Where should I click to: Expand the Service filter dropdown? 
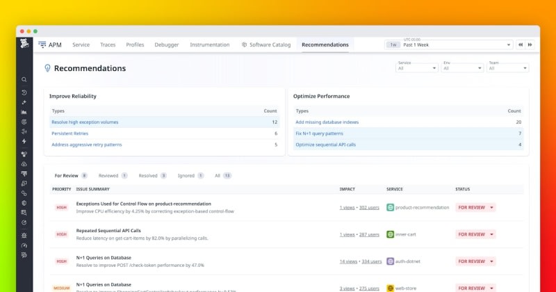coord(416,68)
